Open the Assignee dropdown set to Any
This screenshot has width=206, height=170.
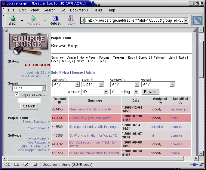(66, 84)
